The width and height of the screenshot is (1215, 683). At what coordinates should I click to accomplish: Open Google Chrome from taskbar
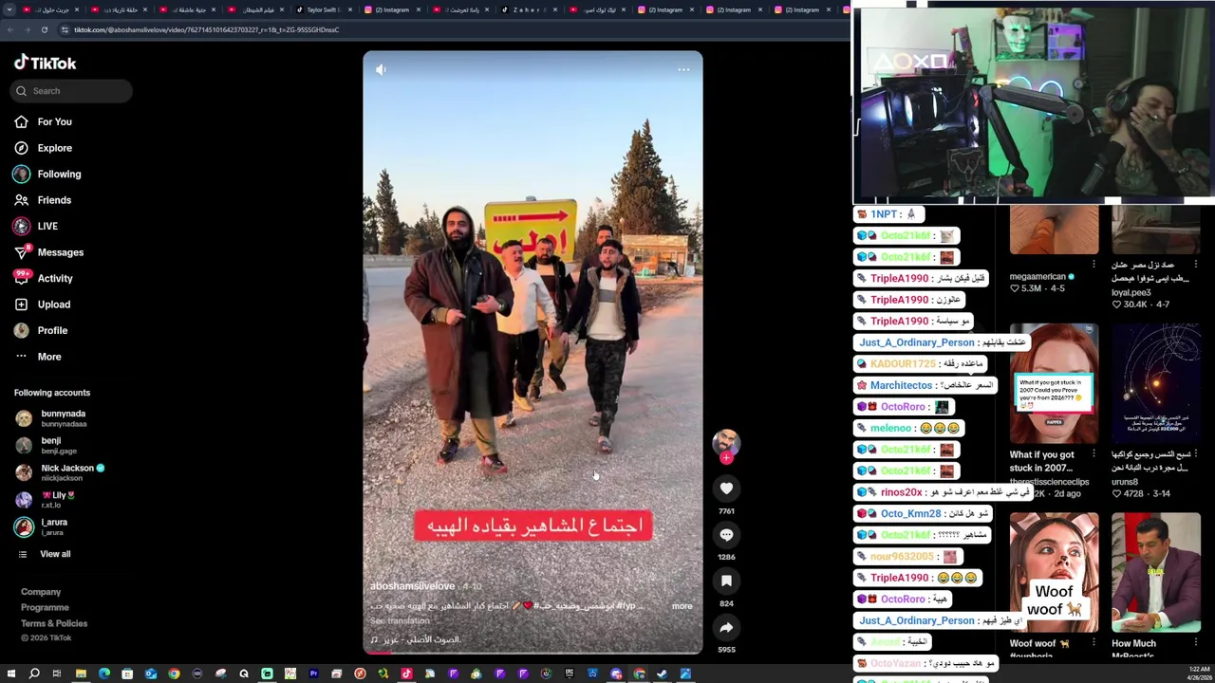pos(174,674)
